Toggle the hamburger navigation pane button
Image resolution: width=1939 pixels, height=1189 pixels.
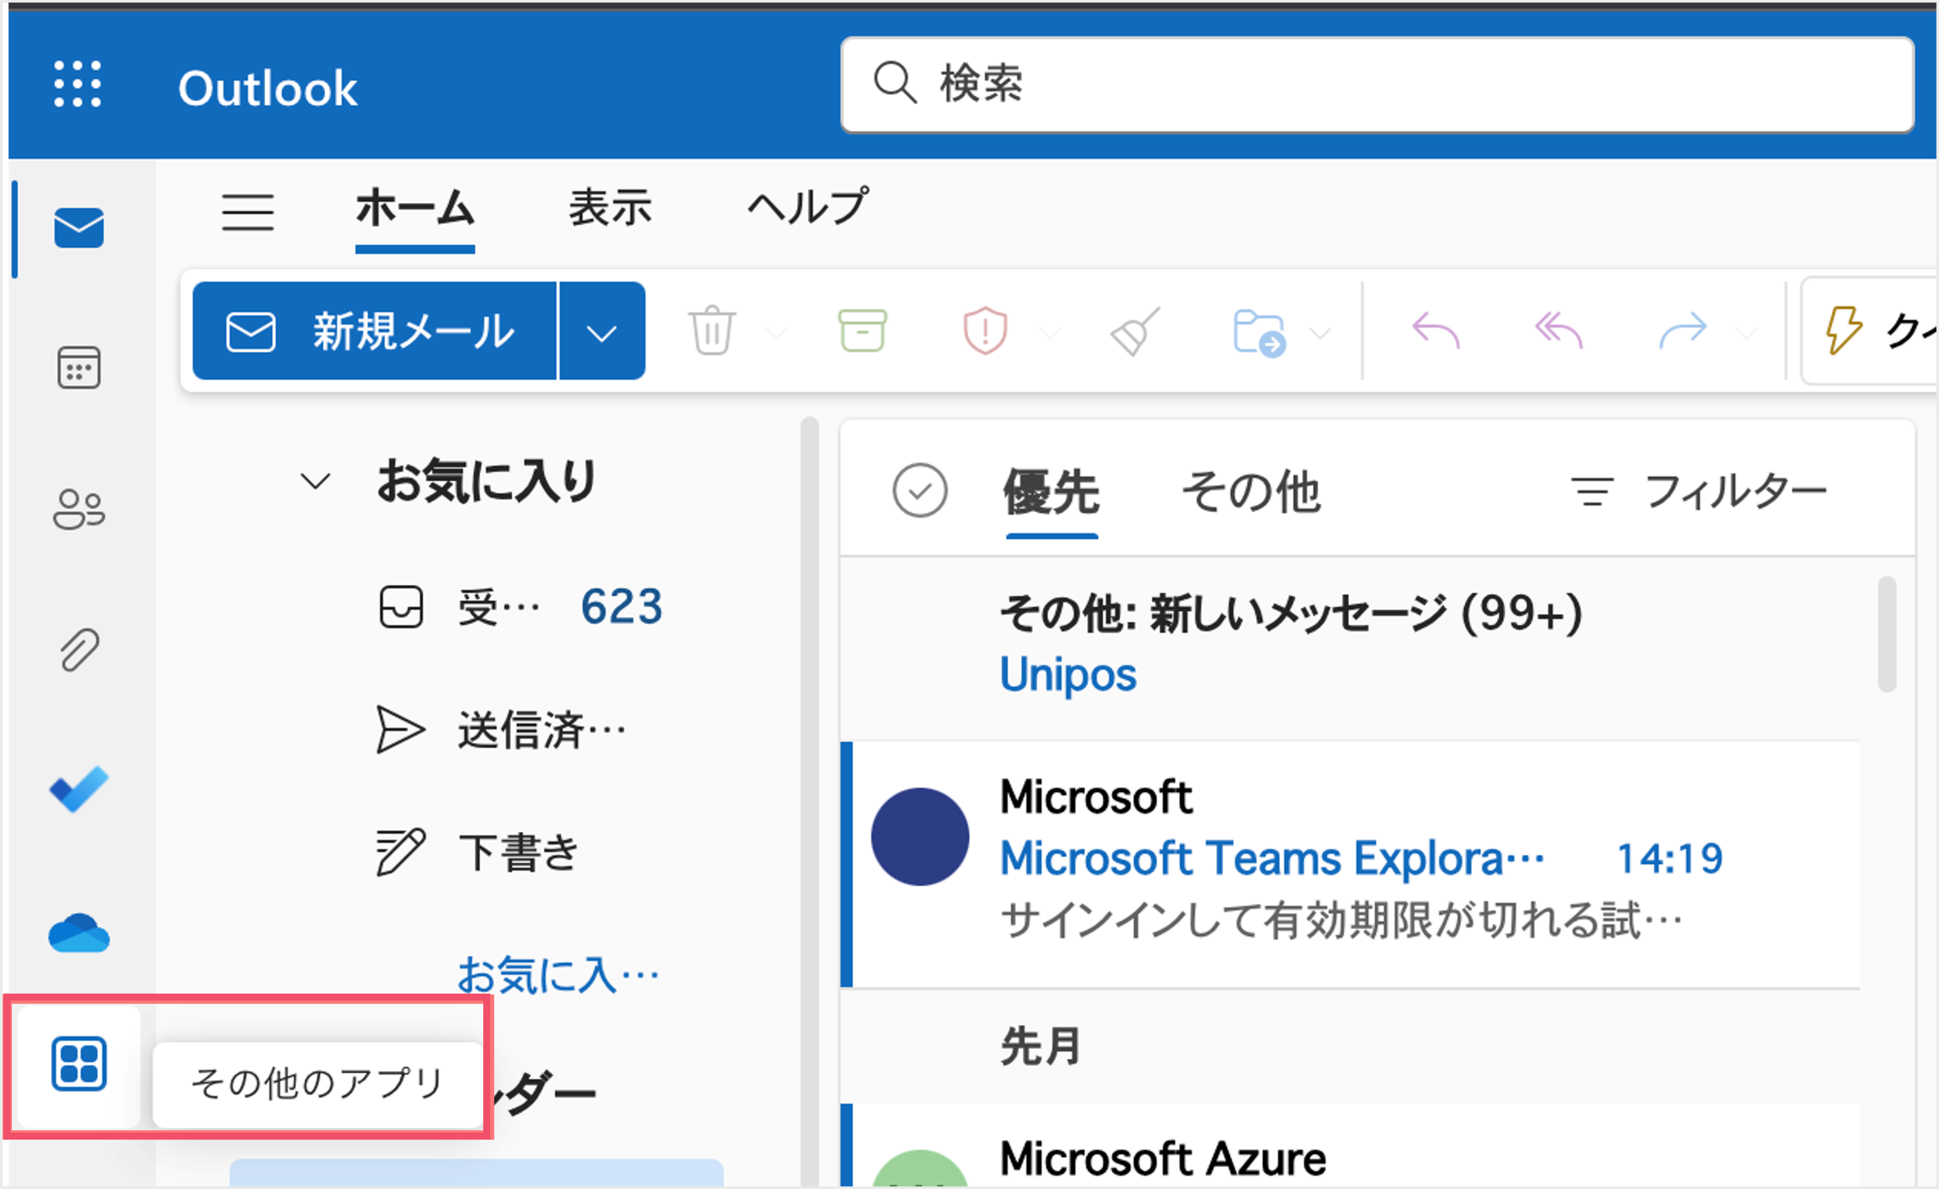click(247, 212)
